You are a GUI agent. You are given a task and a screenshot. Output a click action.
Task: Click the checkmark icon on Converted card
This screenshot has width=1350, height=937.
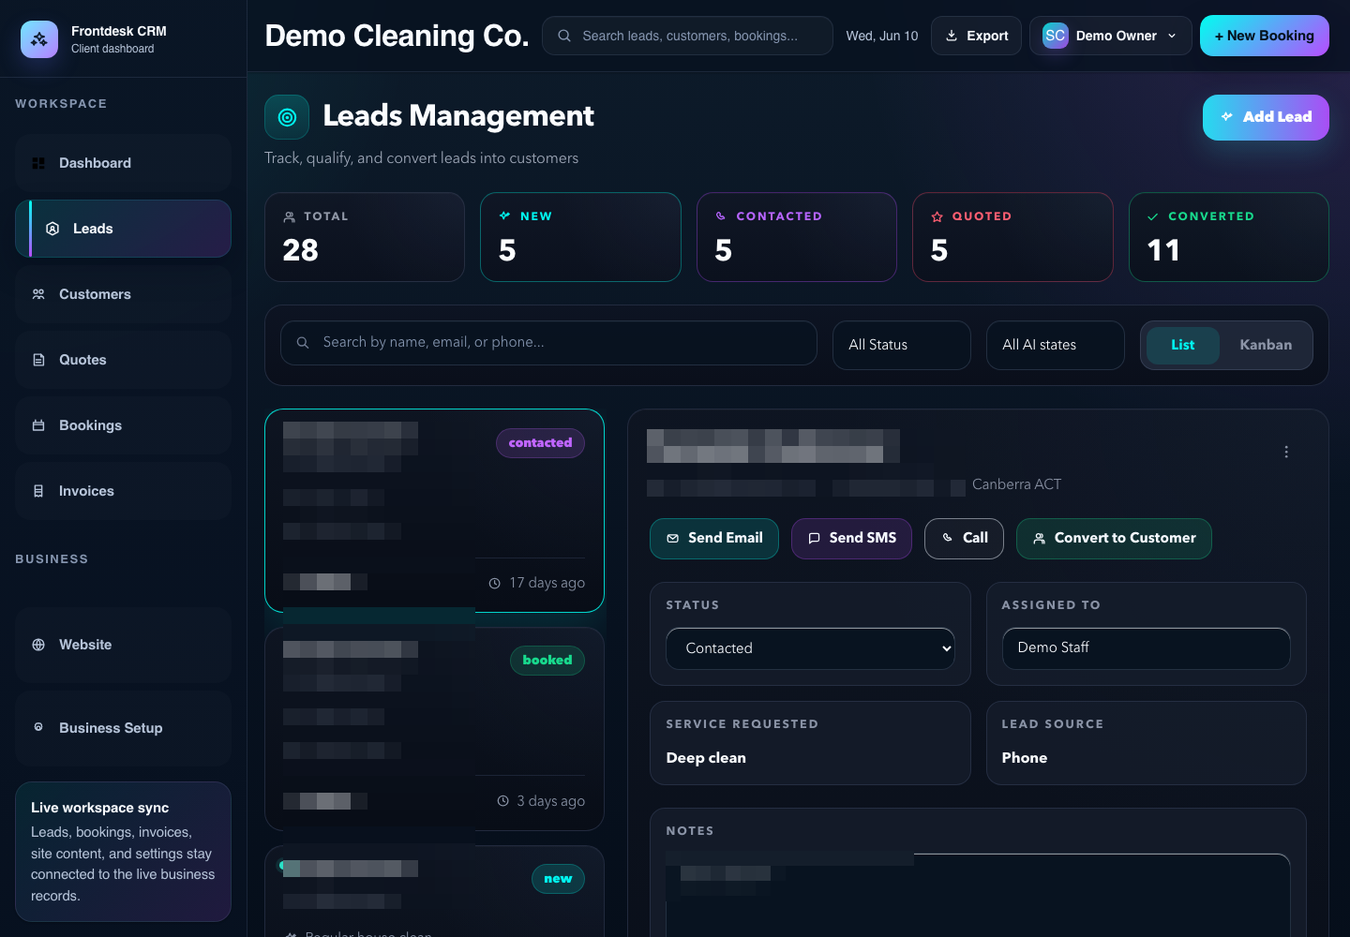1153,216
